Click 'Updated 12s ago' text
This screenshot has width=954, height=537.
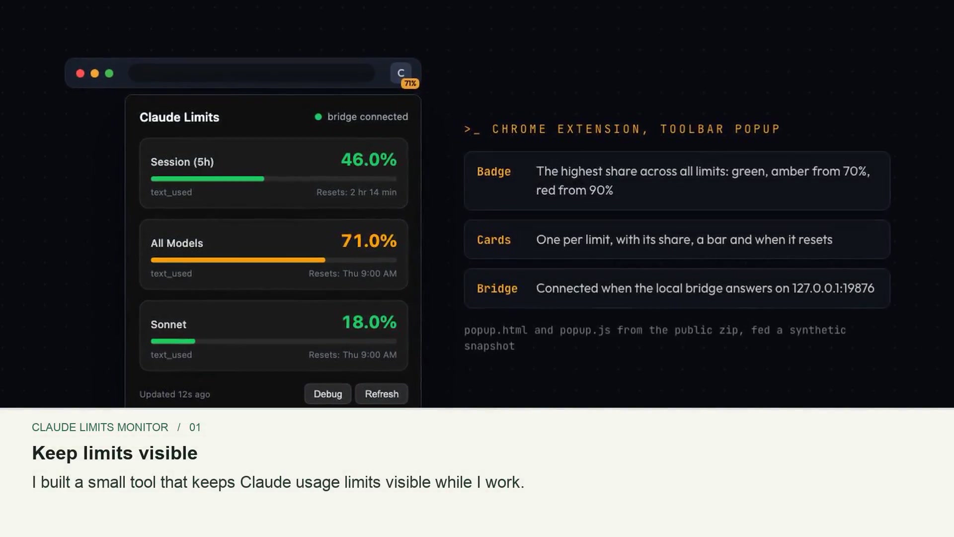[x=174, y=394]
